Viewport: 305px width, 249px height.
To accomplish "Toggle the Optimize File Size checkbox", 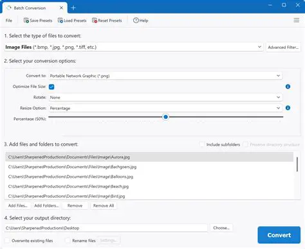I will tap(51, 87).
